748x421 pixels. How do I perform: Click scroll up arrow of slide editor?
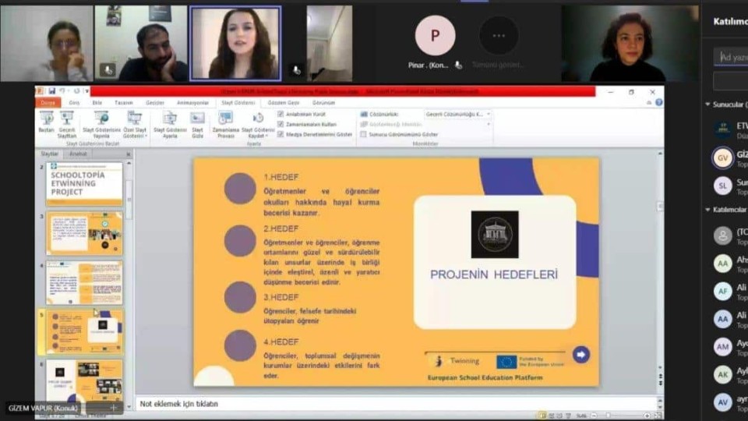(660, 154)
